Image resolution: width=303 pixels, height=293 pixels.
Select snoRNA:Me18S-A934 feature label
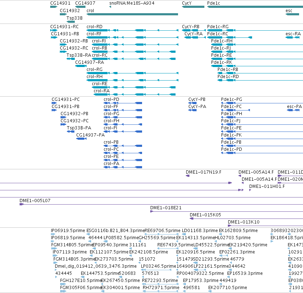tap(132, 3)
